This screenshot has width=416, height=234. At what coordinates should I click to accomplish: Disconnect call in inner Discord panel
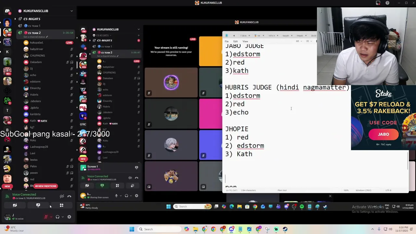point(136,178)
